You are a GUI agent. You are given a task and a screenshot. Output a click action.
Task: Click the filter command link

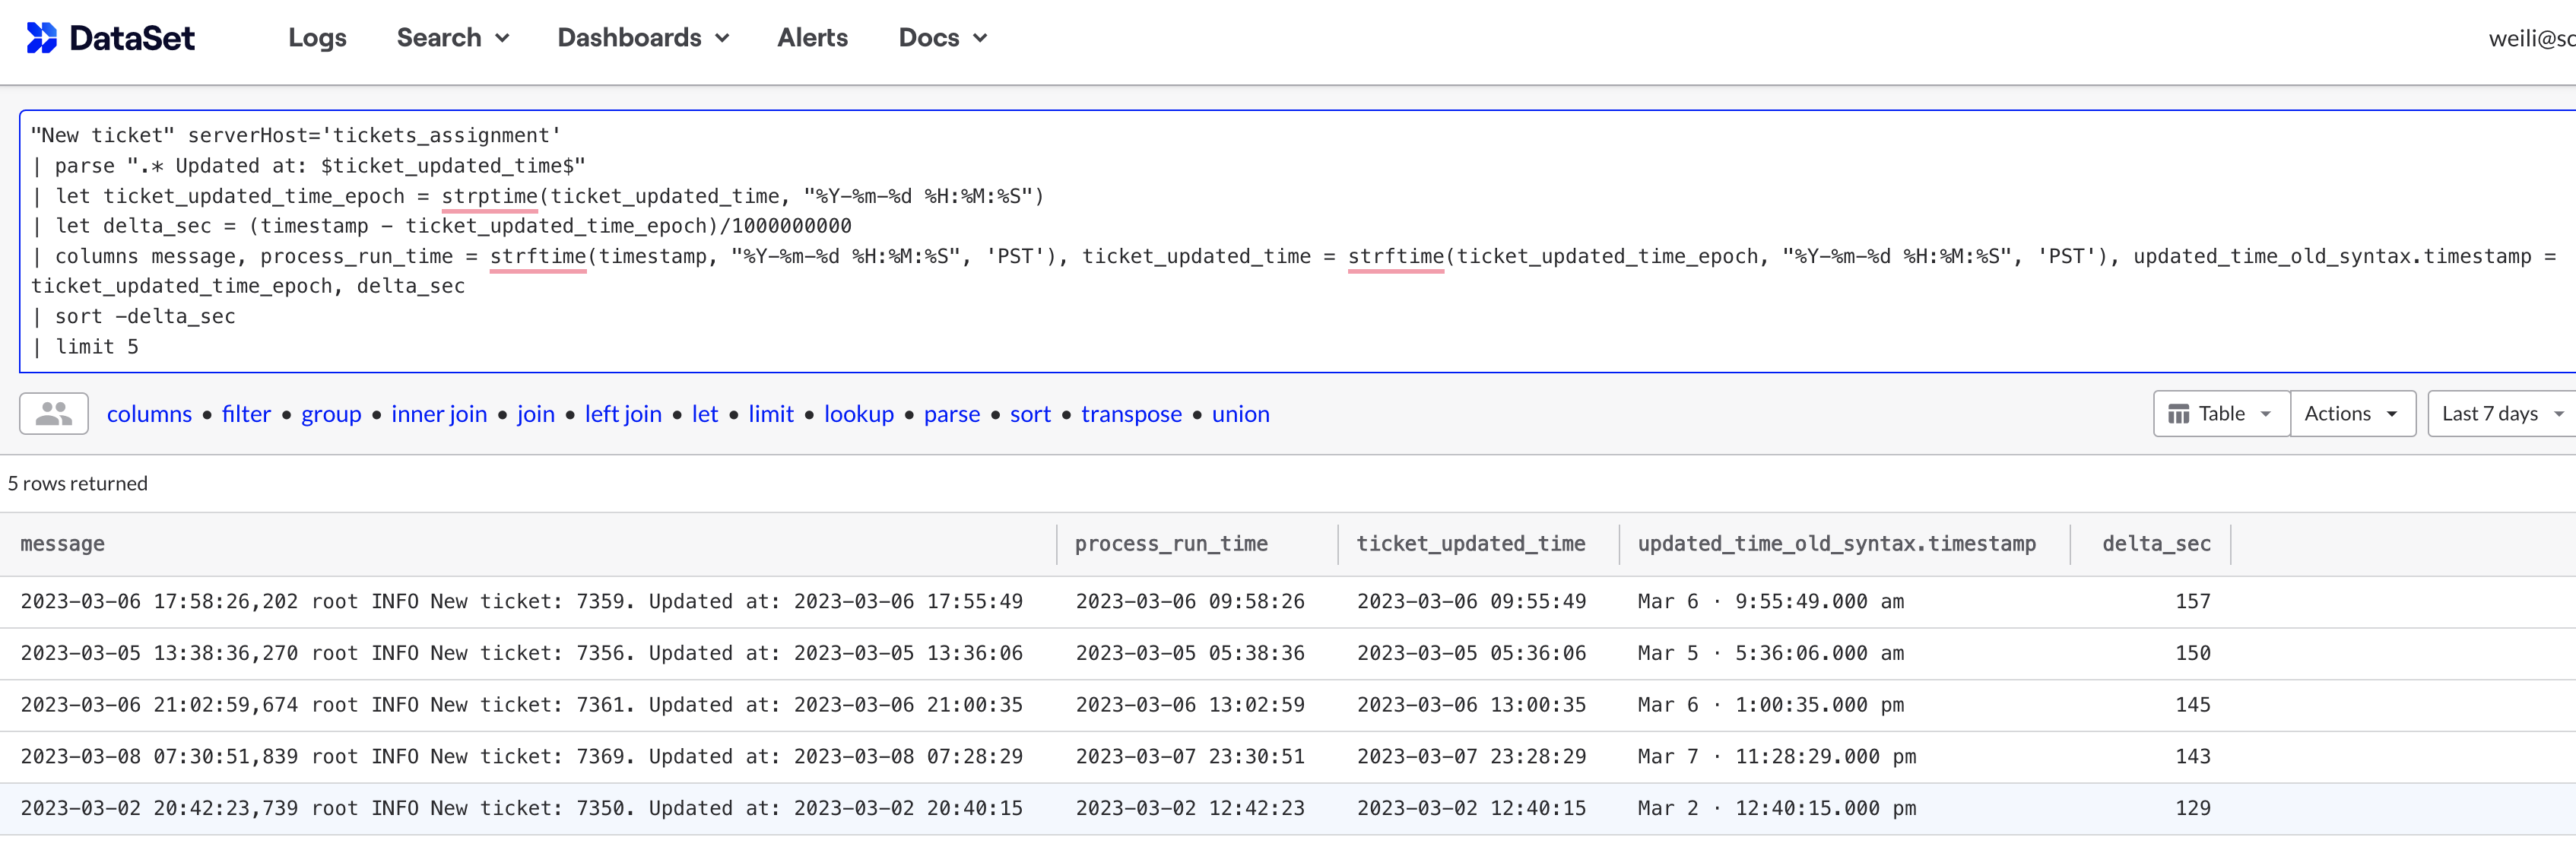[246, 414]
